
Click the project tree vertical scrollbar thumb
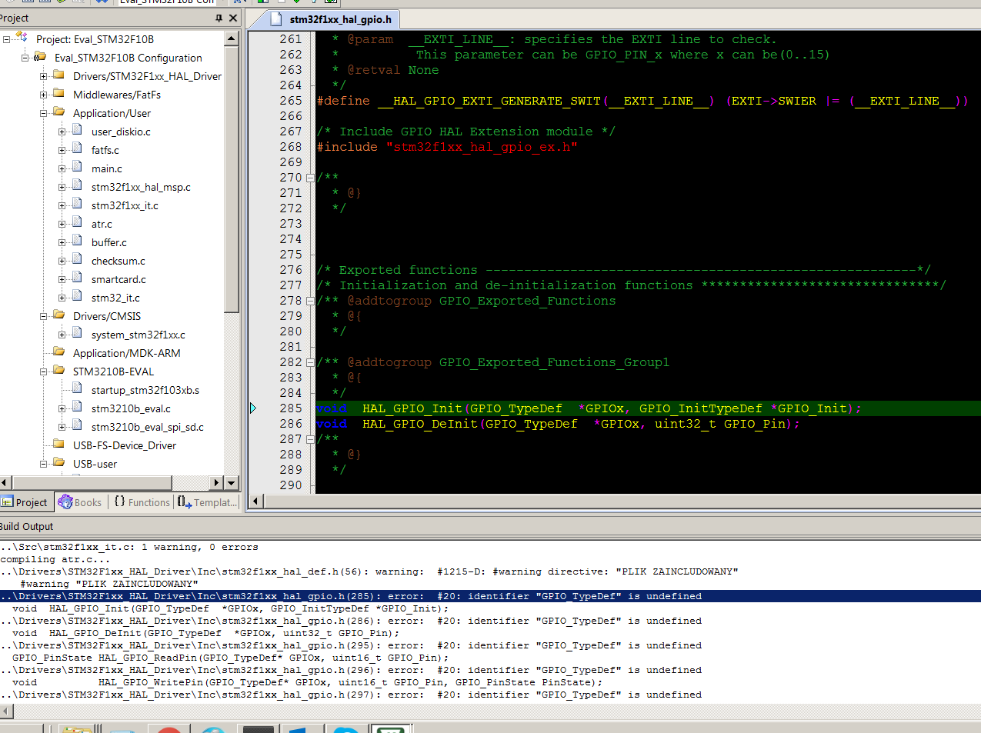232,178
